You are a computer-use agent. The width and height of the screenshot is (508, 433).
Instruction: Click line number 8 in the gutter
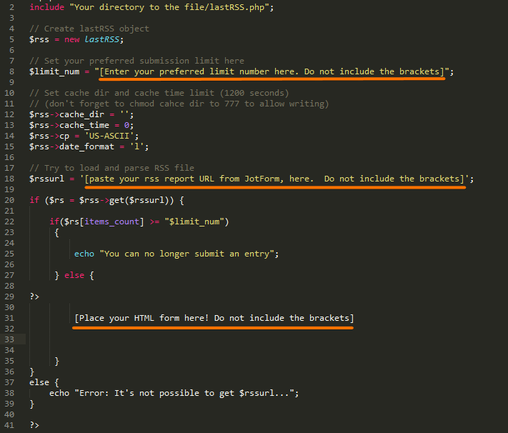[x=12, y=71]
